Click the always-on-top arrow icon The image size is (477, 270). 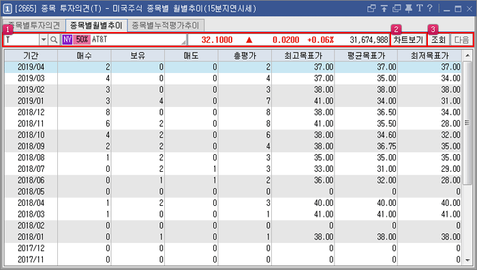pyautogui.click(x=384, y=9)
